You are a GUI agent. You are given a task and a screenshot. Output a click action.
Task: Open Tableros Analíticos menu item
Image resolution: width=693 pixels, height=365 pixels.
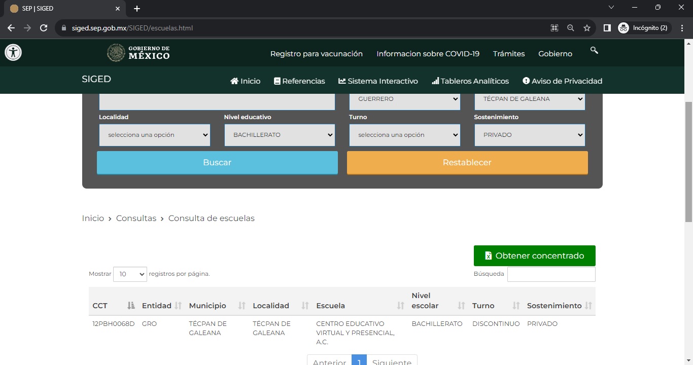coord(470,81)
